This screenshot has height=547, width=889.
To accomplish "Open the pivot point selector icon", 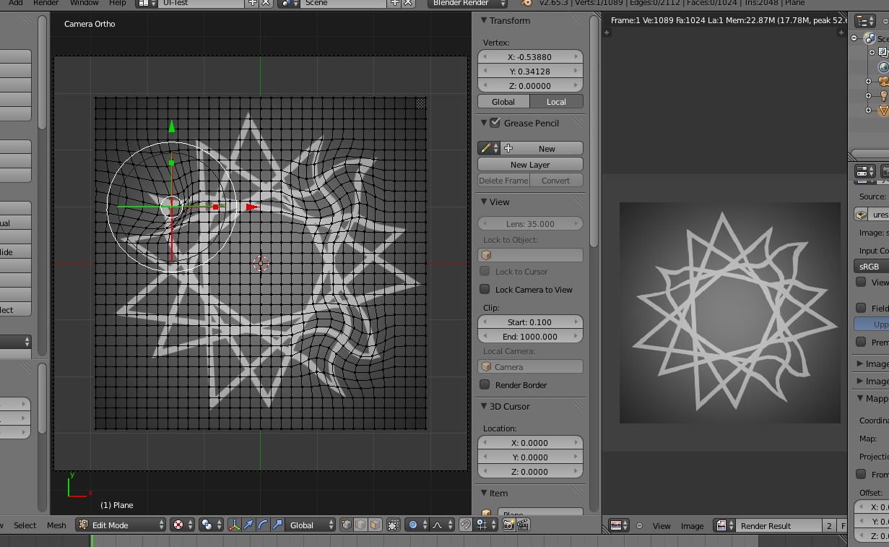I will (211, 525).
